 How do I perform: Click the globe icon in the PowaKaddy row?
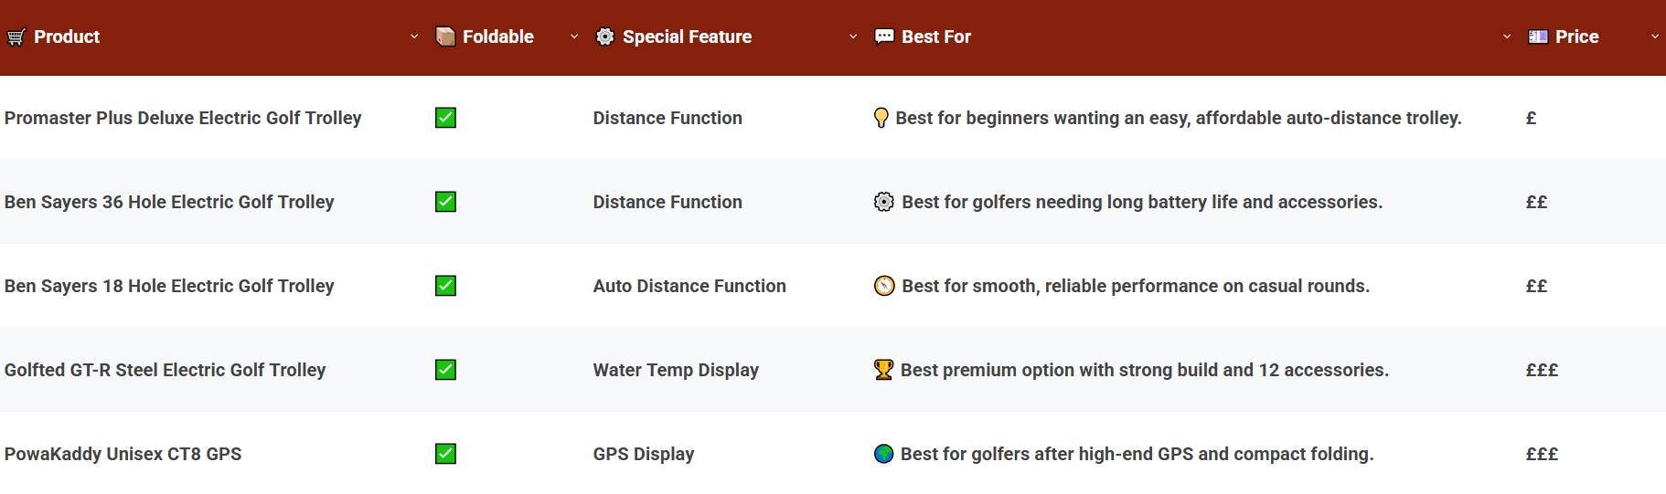click(x=883, y=454)
